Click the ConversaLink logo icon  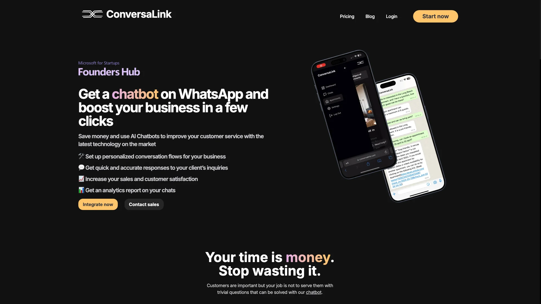pos(92,14)
